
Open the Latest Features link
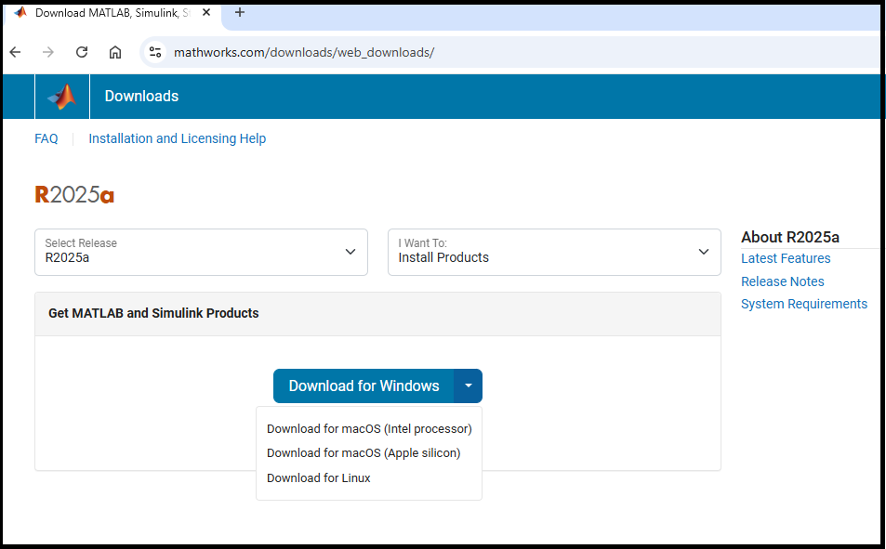pyautogui.click(x=786, y=258)
